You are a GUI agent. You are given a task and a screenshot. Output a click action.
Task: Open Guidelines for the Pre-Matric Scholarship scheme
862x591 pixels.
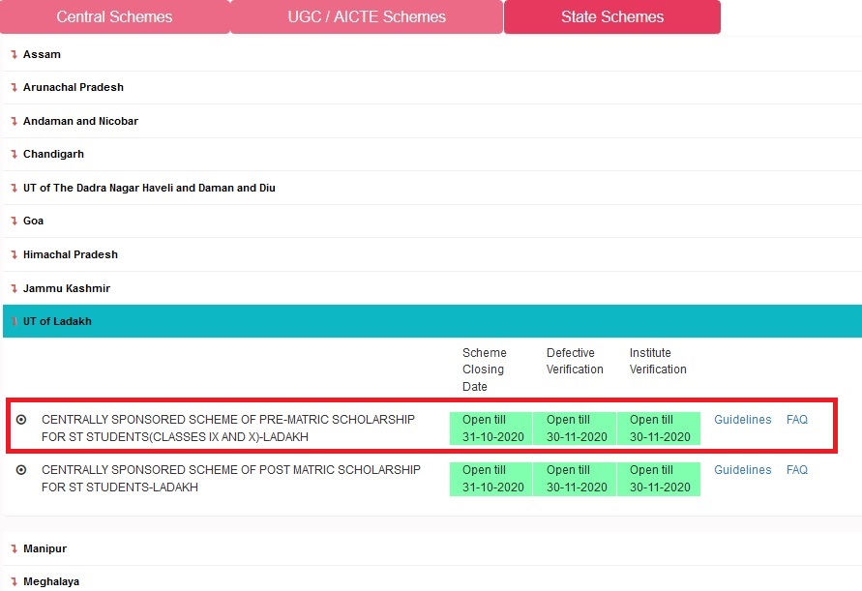pyautogui.click(x=743, y=420)
